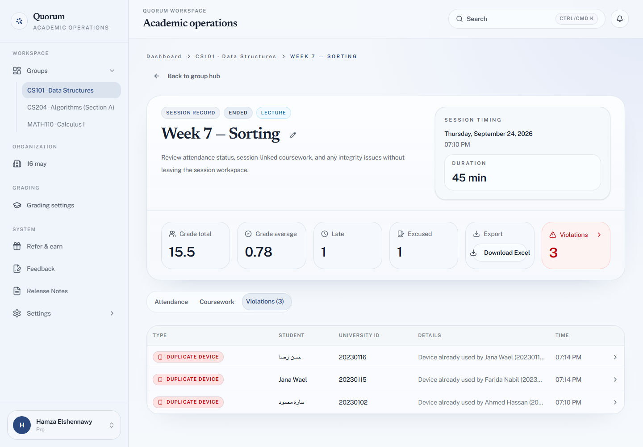Click the Violations warning triangle icon

pos(553,235)
